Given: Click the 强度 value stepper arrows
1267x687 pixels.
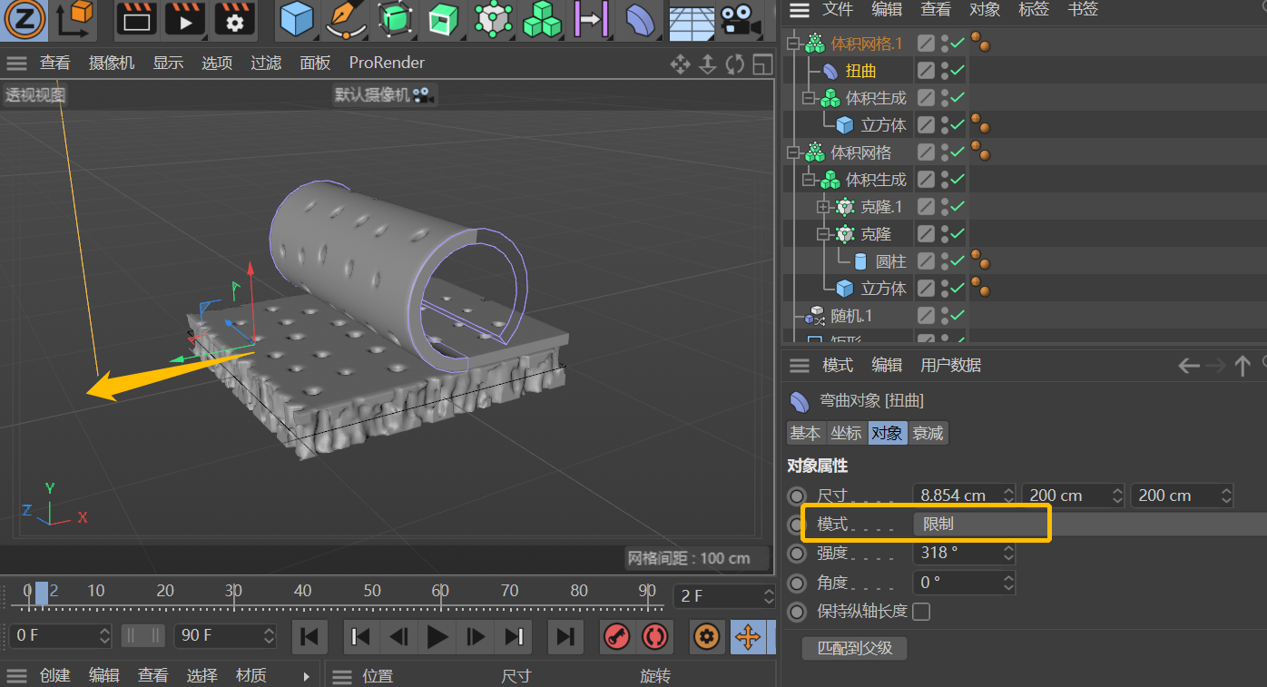Looking at the screenshot, I should pyautogui.click(x=1007, y=553).
